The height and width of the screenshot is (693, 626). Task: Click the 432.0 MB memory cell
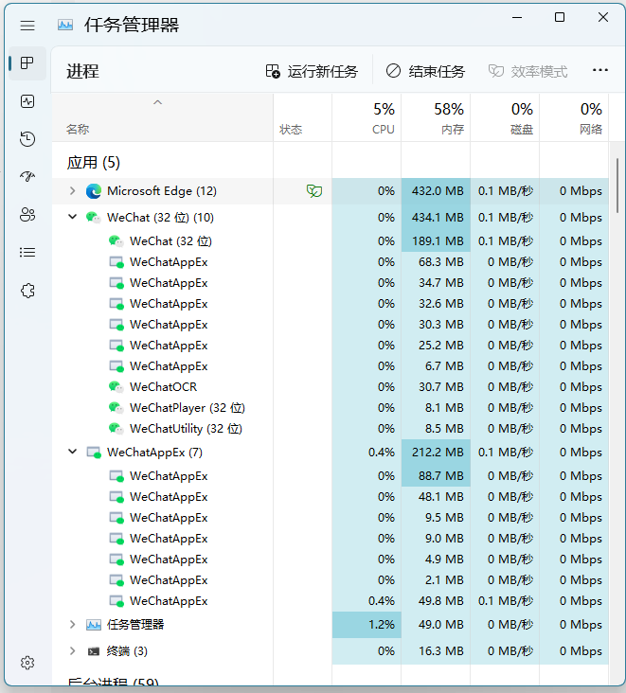point(436,191)
